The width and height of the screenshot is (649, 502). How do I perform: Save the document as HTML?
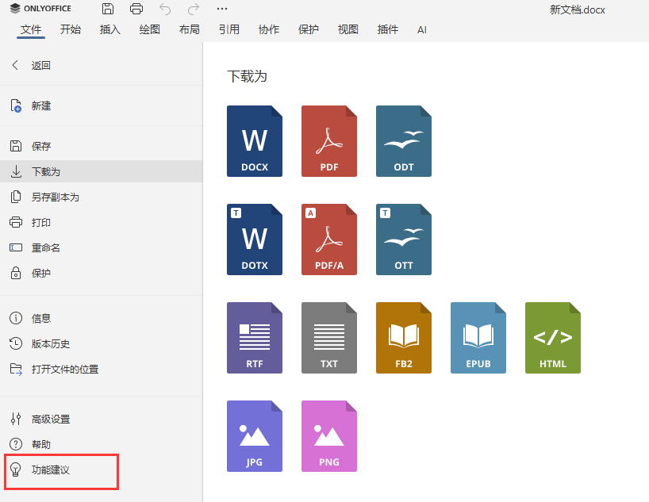[x=552, y=338]
